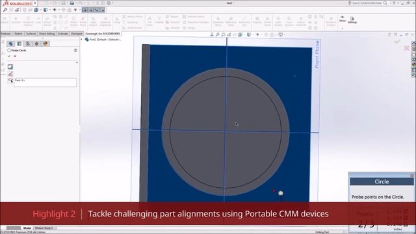Expand the dropdown arrow below Show
The width and height of the screenshot is (416, 234).
[343, 28]
